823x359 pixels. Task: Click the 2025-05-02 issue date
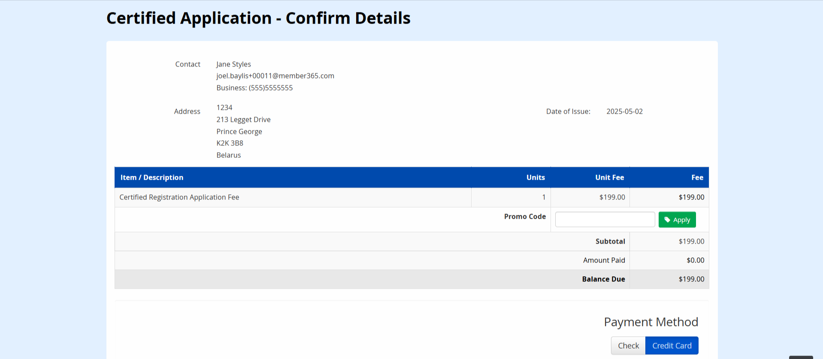click(624, 112)
